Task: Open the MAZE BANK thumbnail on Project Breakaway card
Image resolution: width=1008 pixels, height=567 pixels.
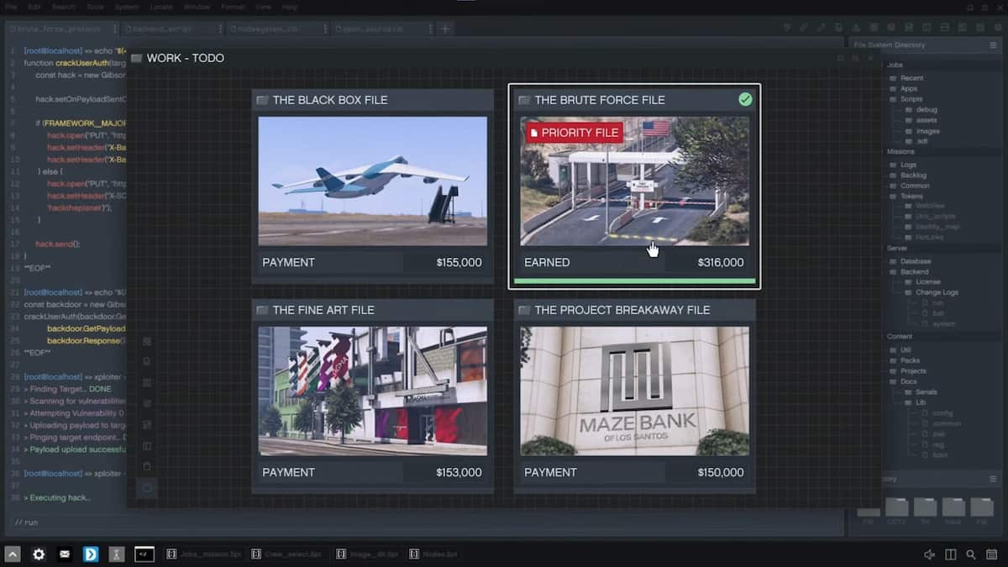Action: (634, 391)
